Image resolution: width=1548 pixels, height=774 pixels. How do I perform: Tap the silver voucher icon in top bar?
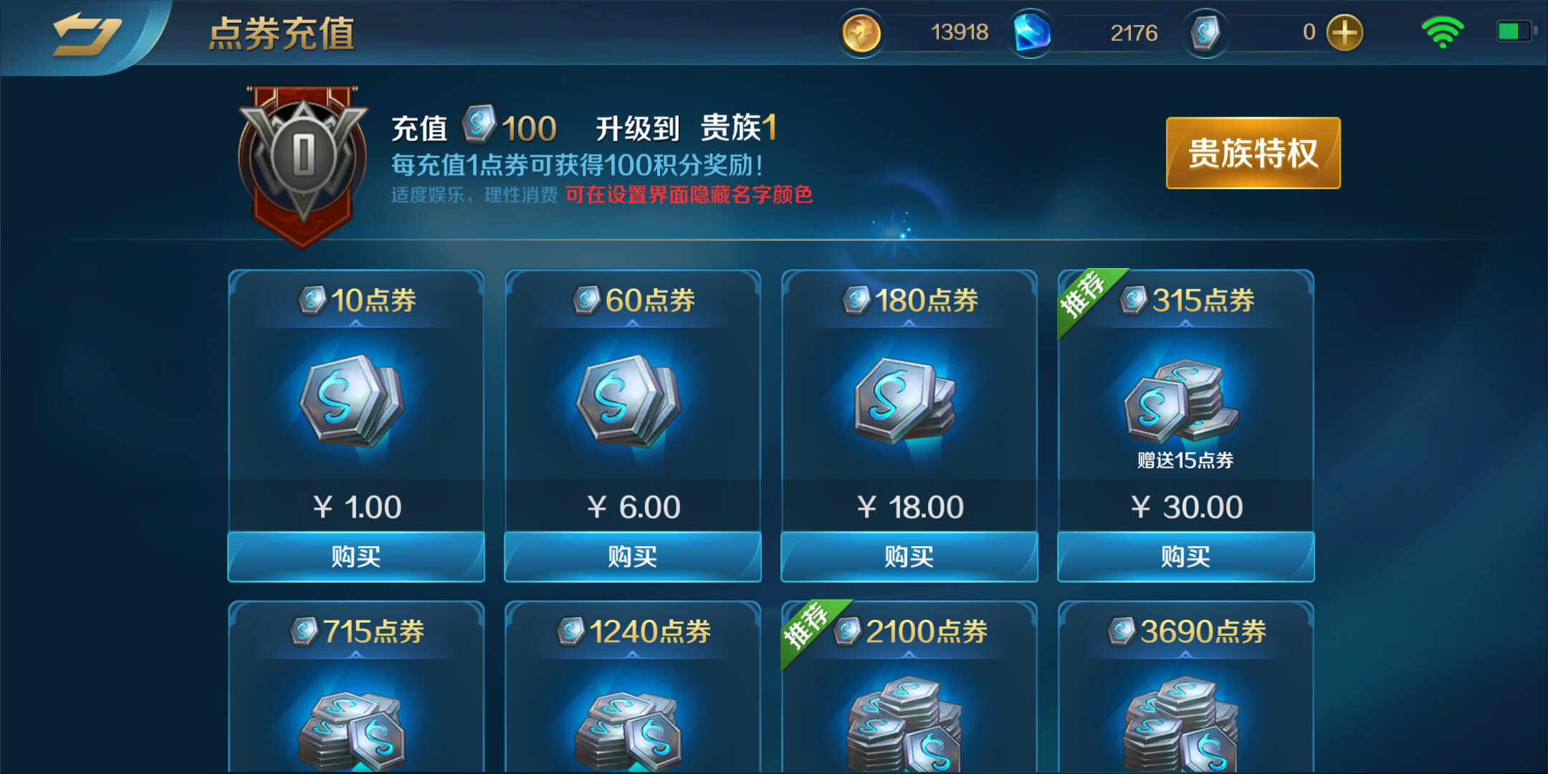(x=1205, y=33)
